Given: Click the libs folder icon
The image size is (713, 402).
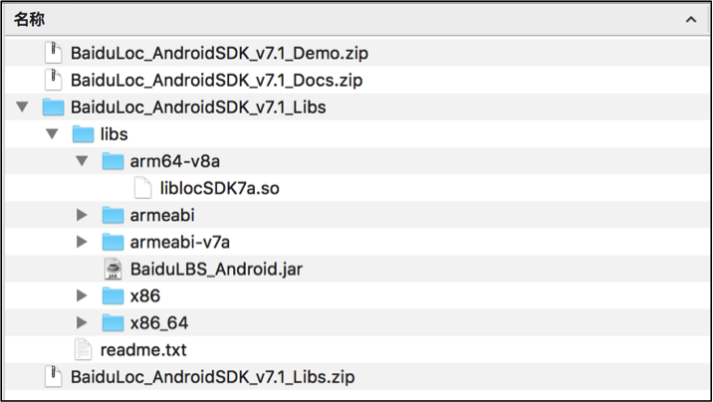Looking at the screenshot, I should click(x=83, y=134).
